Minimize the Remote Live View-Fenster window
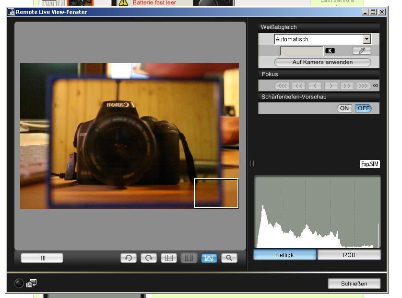This screenshot has height=298, width=402. (x=366, y=12)
